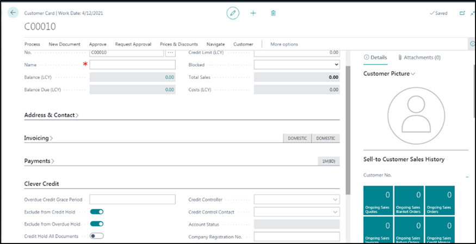
Task: Click the 1M(8D) Payments summary value
Action: pos(329,161)
